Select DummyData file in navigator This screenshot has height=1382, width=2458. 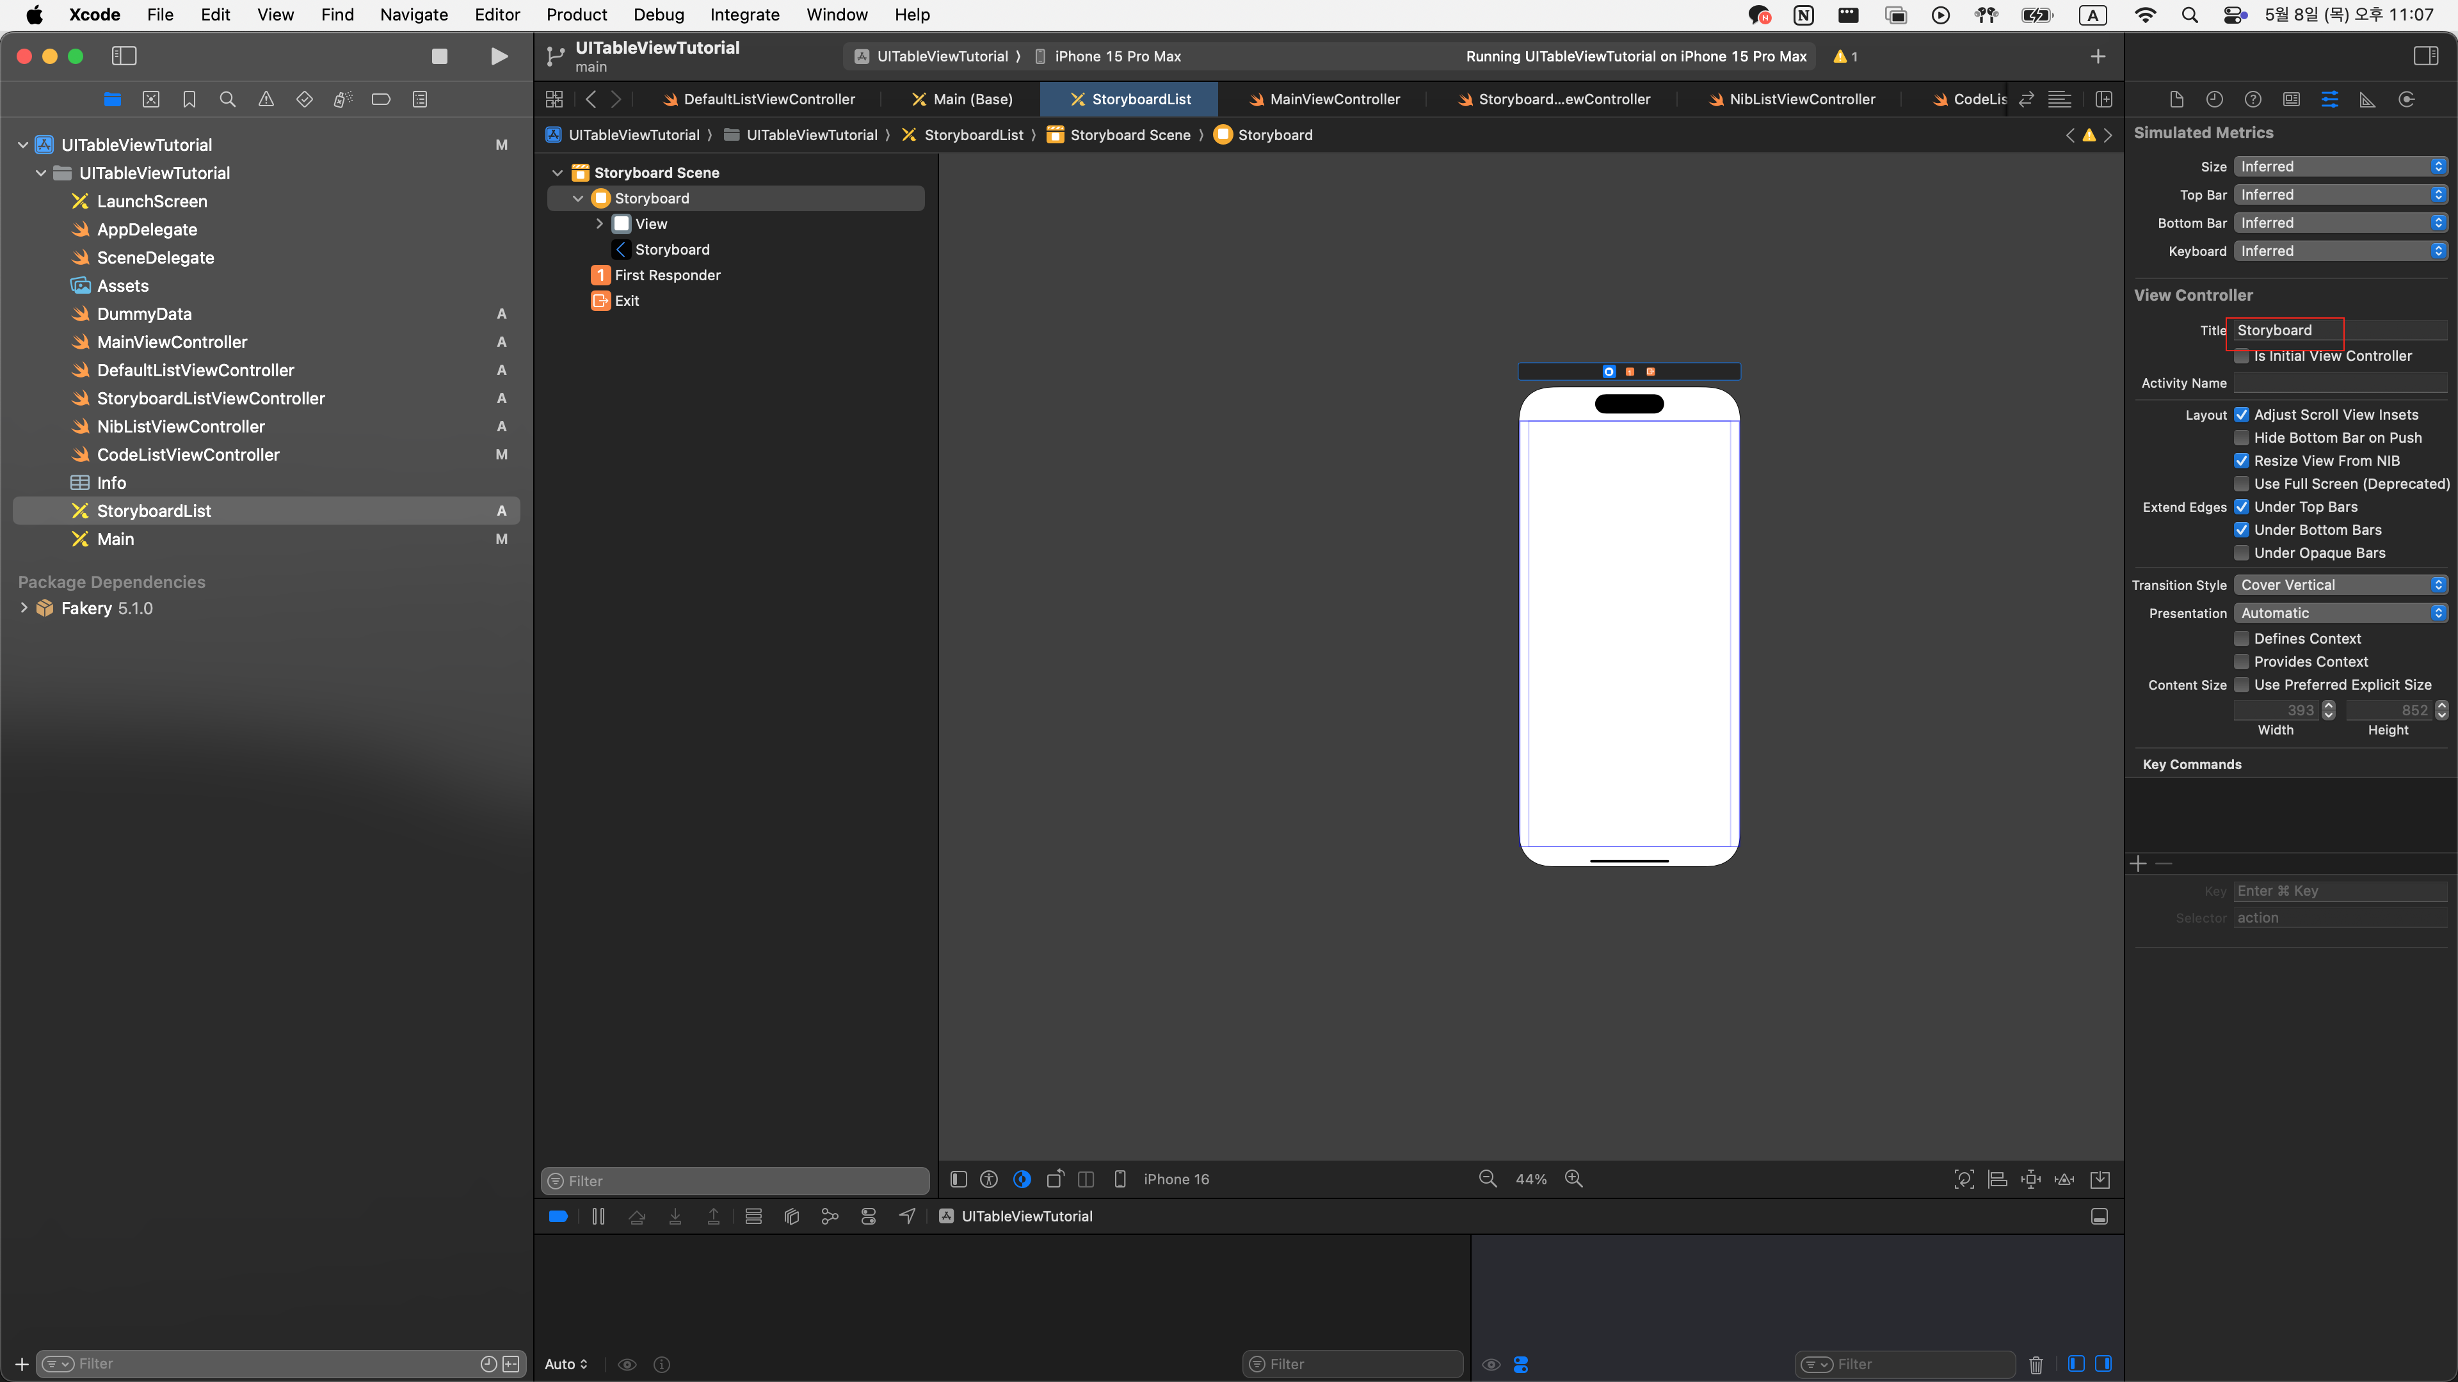pos(144,314)
